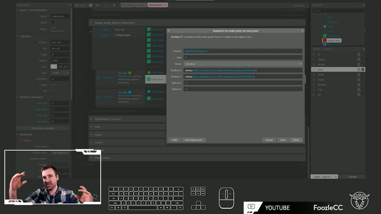Open the Mode dropdown set to Absolute

(x=243, y=64)
